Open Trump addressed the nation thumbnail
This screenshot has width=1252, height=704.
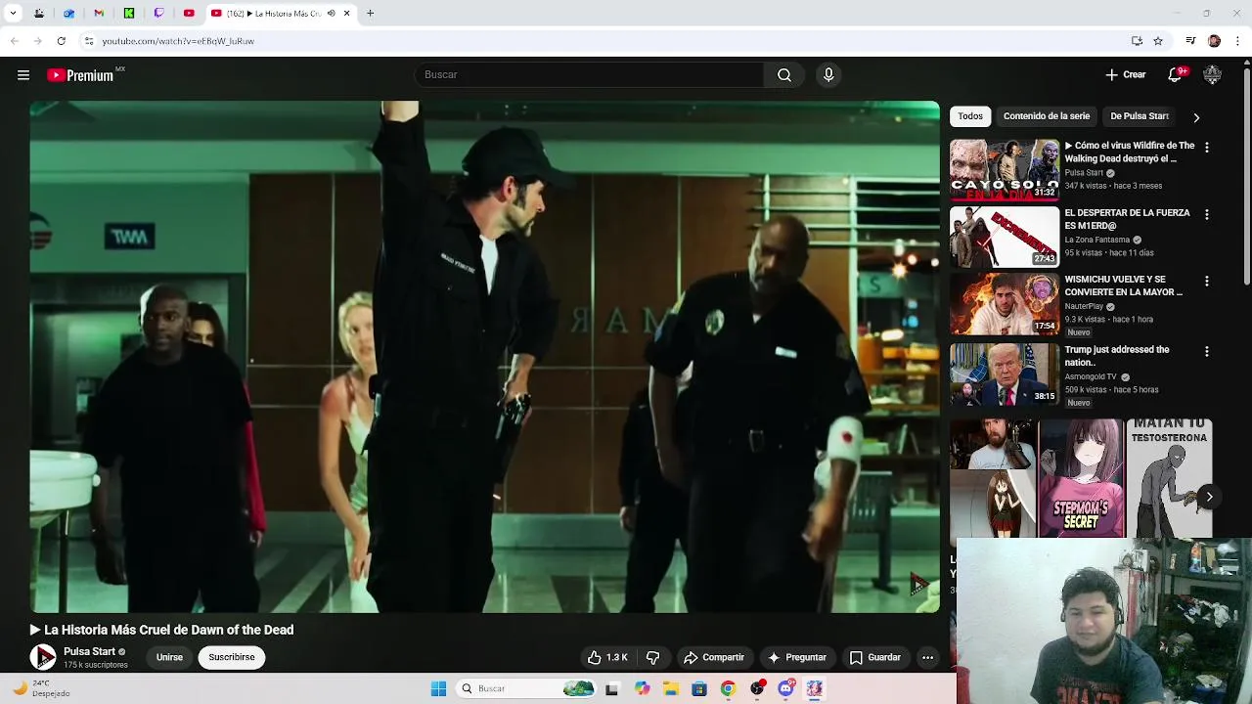[x=1005, y=374]
